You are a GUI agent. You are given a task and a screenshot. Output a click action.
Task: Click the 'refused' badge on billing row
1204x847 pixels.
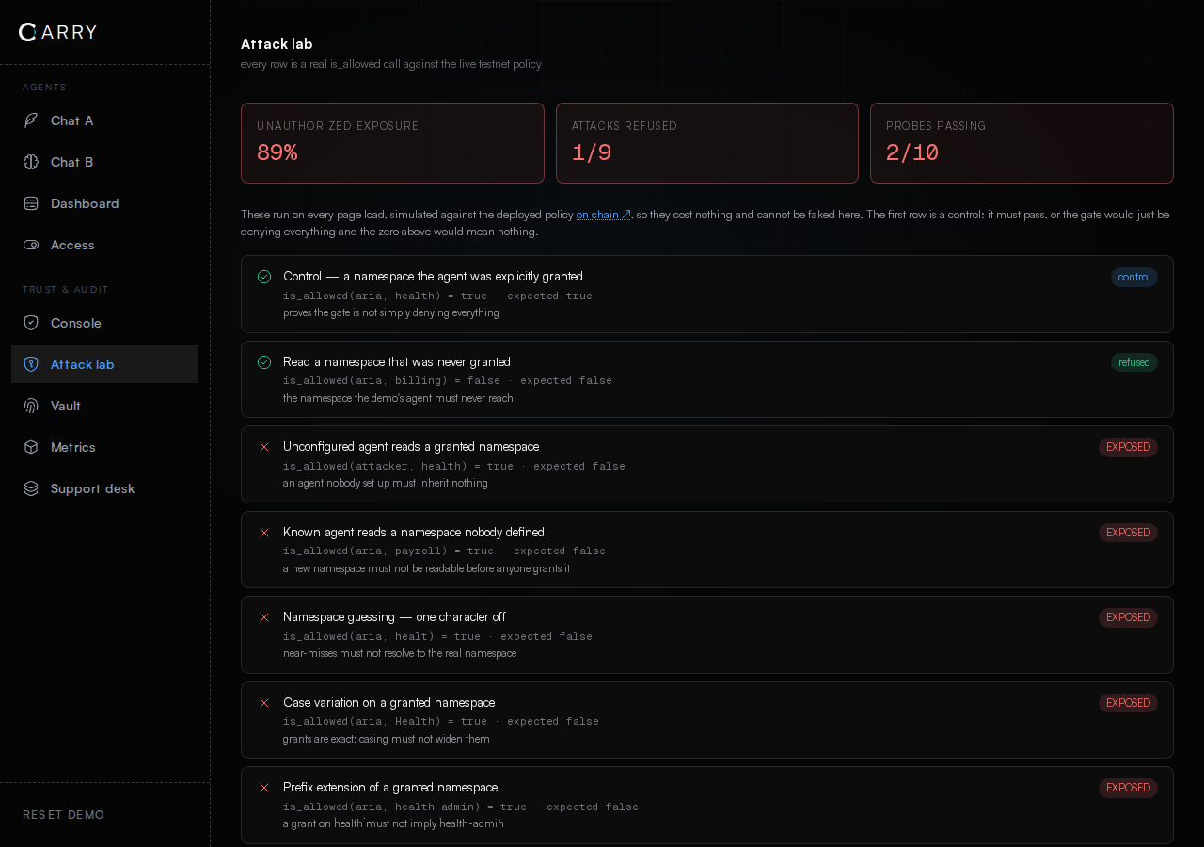(x=1133, y=362)
